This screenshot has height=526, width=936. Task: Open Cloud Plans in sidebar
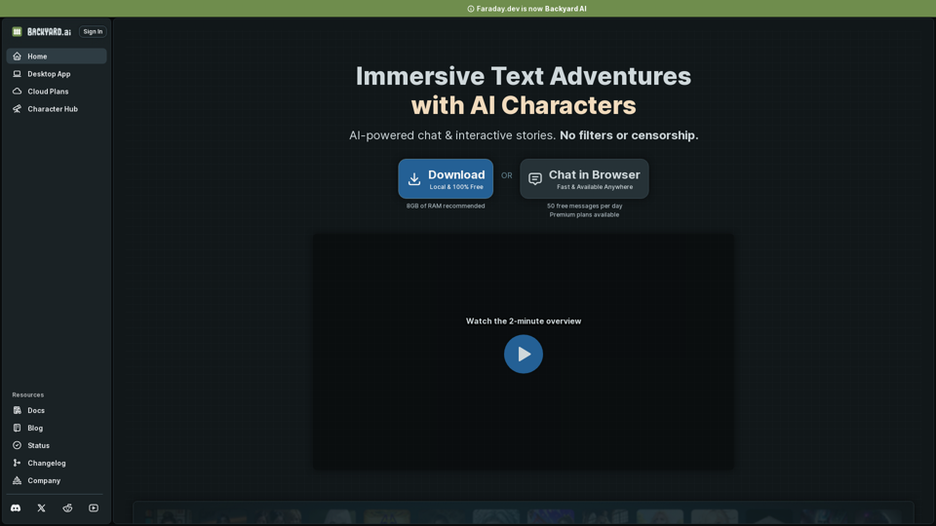[x=57, y=92]
